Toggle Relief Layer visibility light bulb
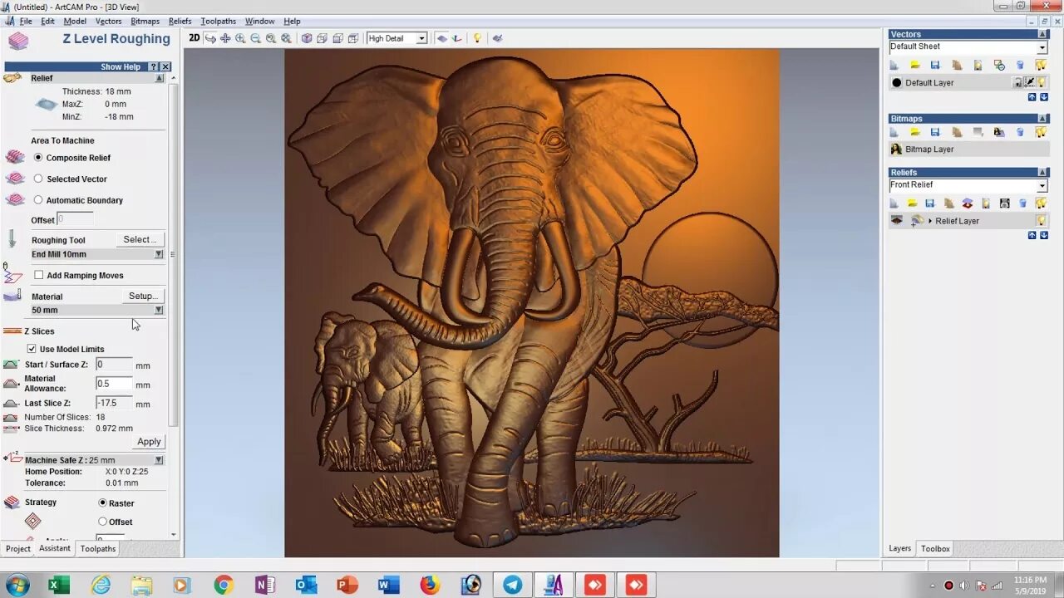Image resolution: width=1064 pixels, height=598 pixels. click(1041, 221)
